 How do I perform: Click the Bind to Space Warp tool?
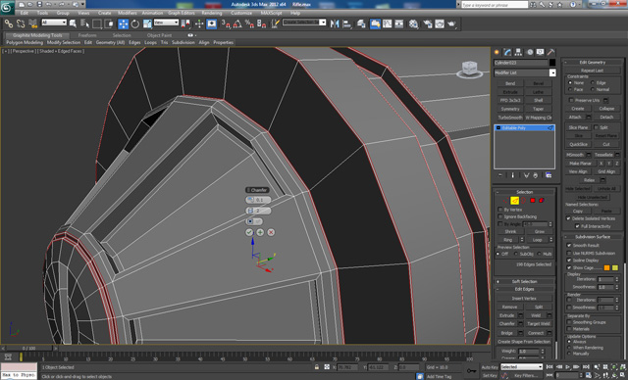pos(32,24)
